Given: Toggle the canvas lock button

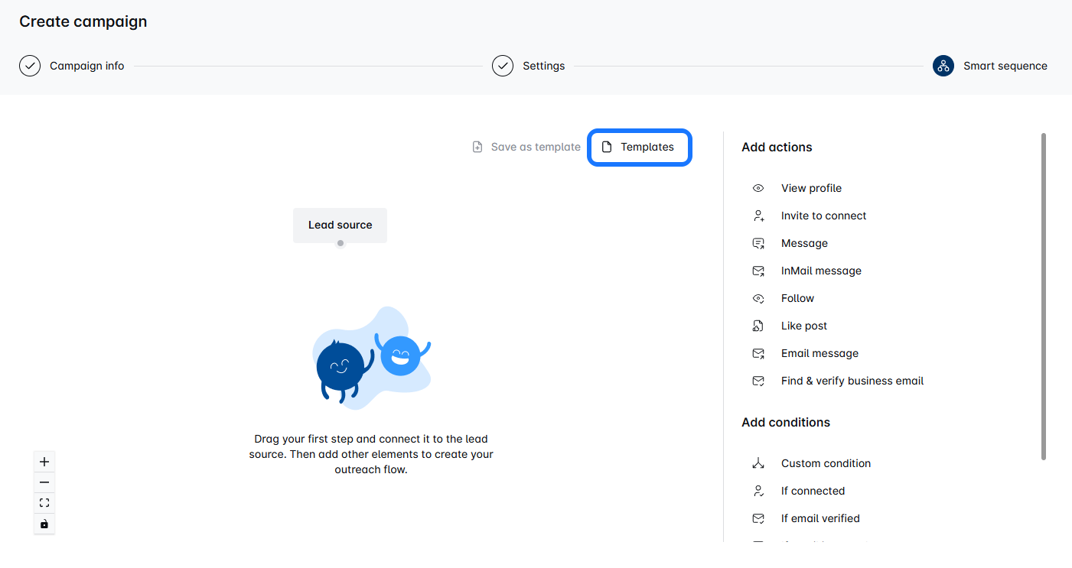Looking at the screenshot, I should click(44, 524).
